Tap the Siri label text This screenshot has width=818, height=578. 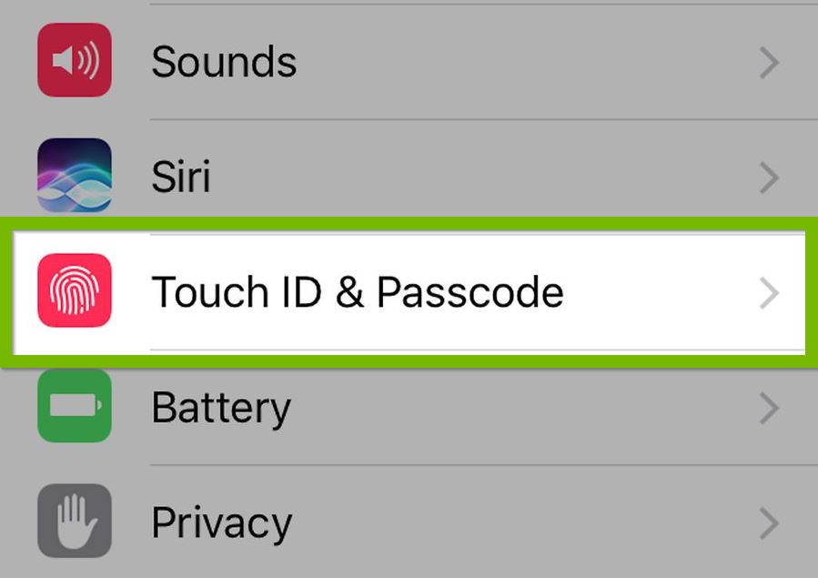tap(181, 176)
